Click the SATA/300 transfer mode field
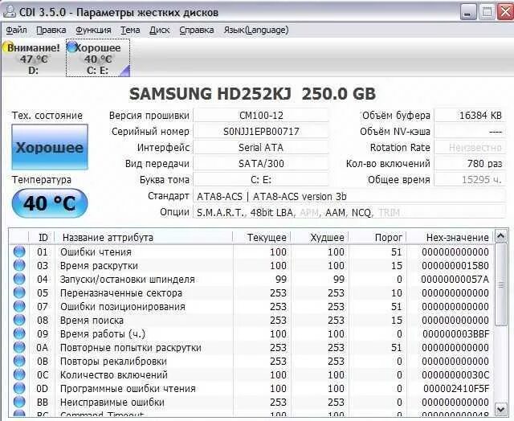 pos(261,164)
